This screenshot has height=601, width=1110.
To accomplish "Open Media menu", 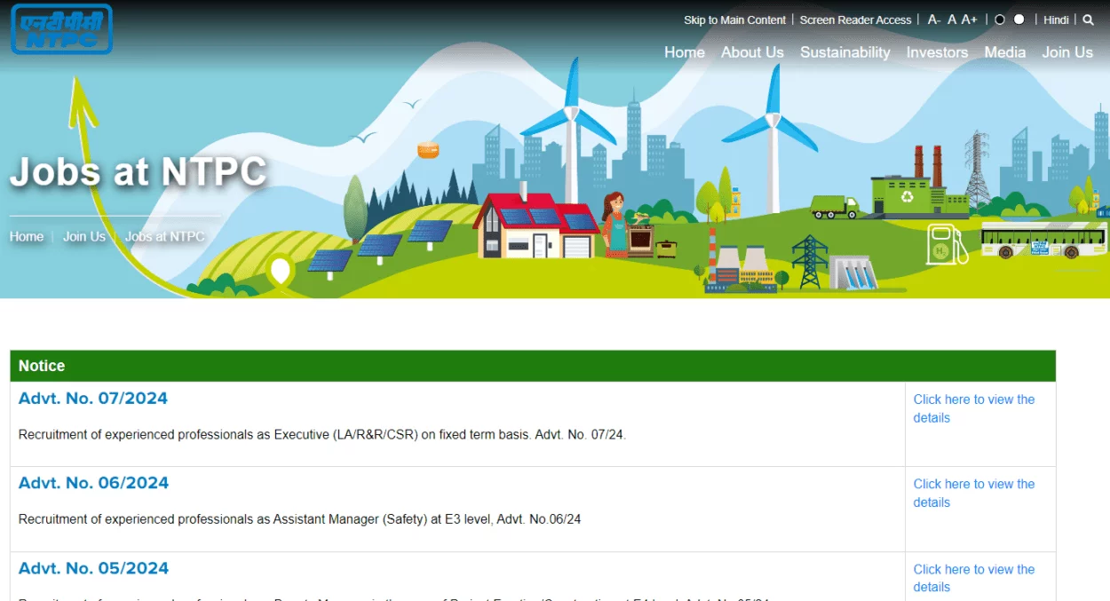I will 1005,52.
